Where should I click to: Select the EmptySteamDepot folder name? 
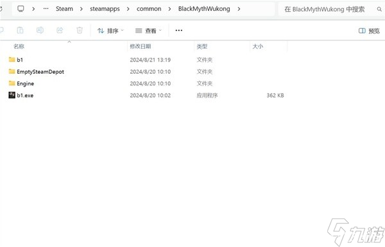click(x=40, y=72)
